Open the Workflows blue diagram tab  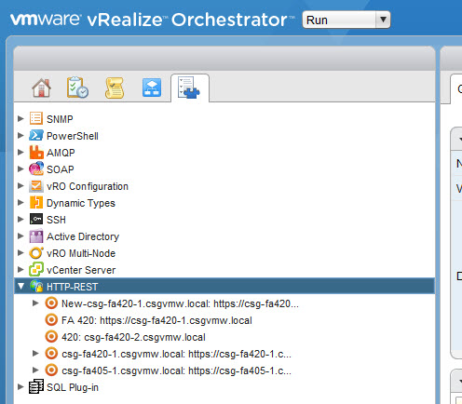tap(152, 88)
